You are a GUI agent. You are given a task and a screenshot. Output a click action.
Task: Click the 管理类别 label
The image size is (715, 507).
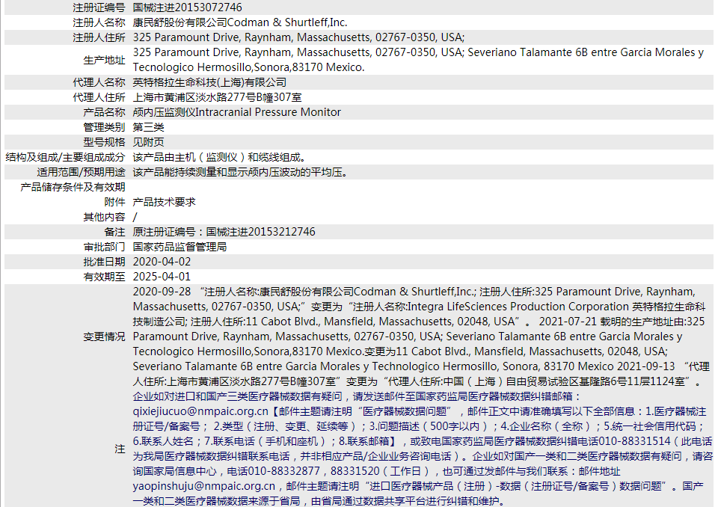[x=104, y=127]
